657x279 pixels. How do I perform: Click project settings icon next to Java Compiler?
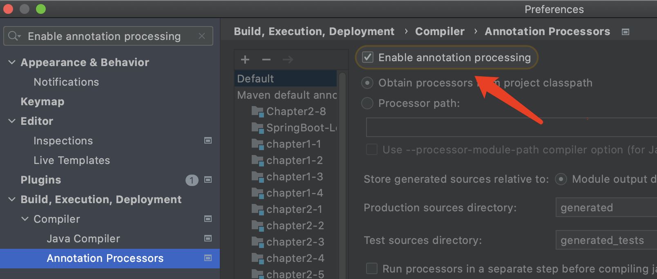point(208,238)
